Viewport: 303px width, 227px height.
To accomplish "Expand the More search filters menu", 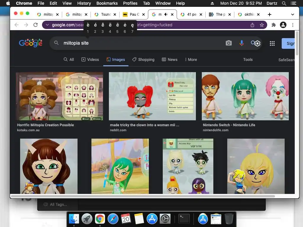I will pos(191,59).
